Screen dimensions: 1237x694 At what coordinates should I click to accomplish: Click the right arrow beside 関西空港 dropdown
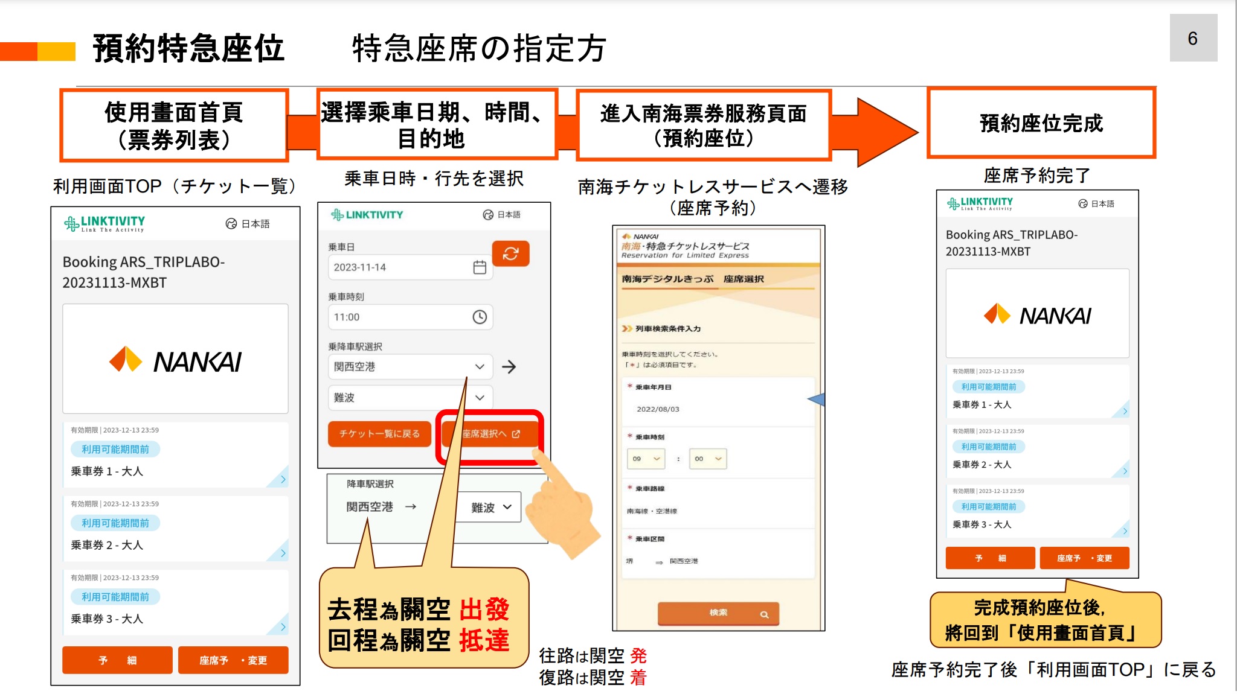[x=509, y=366]
